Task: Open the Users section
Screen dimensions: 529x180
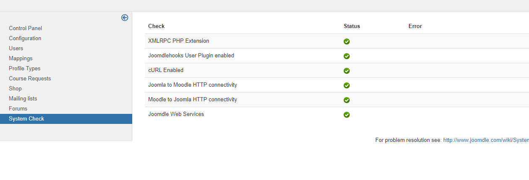Action: [x=16, y=49]
